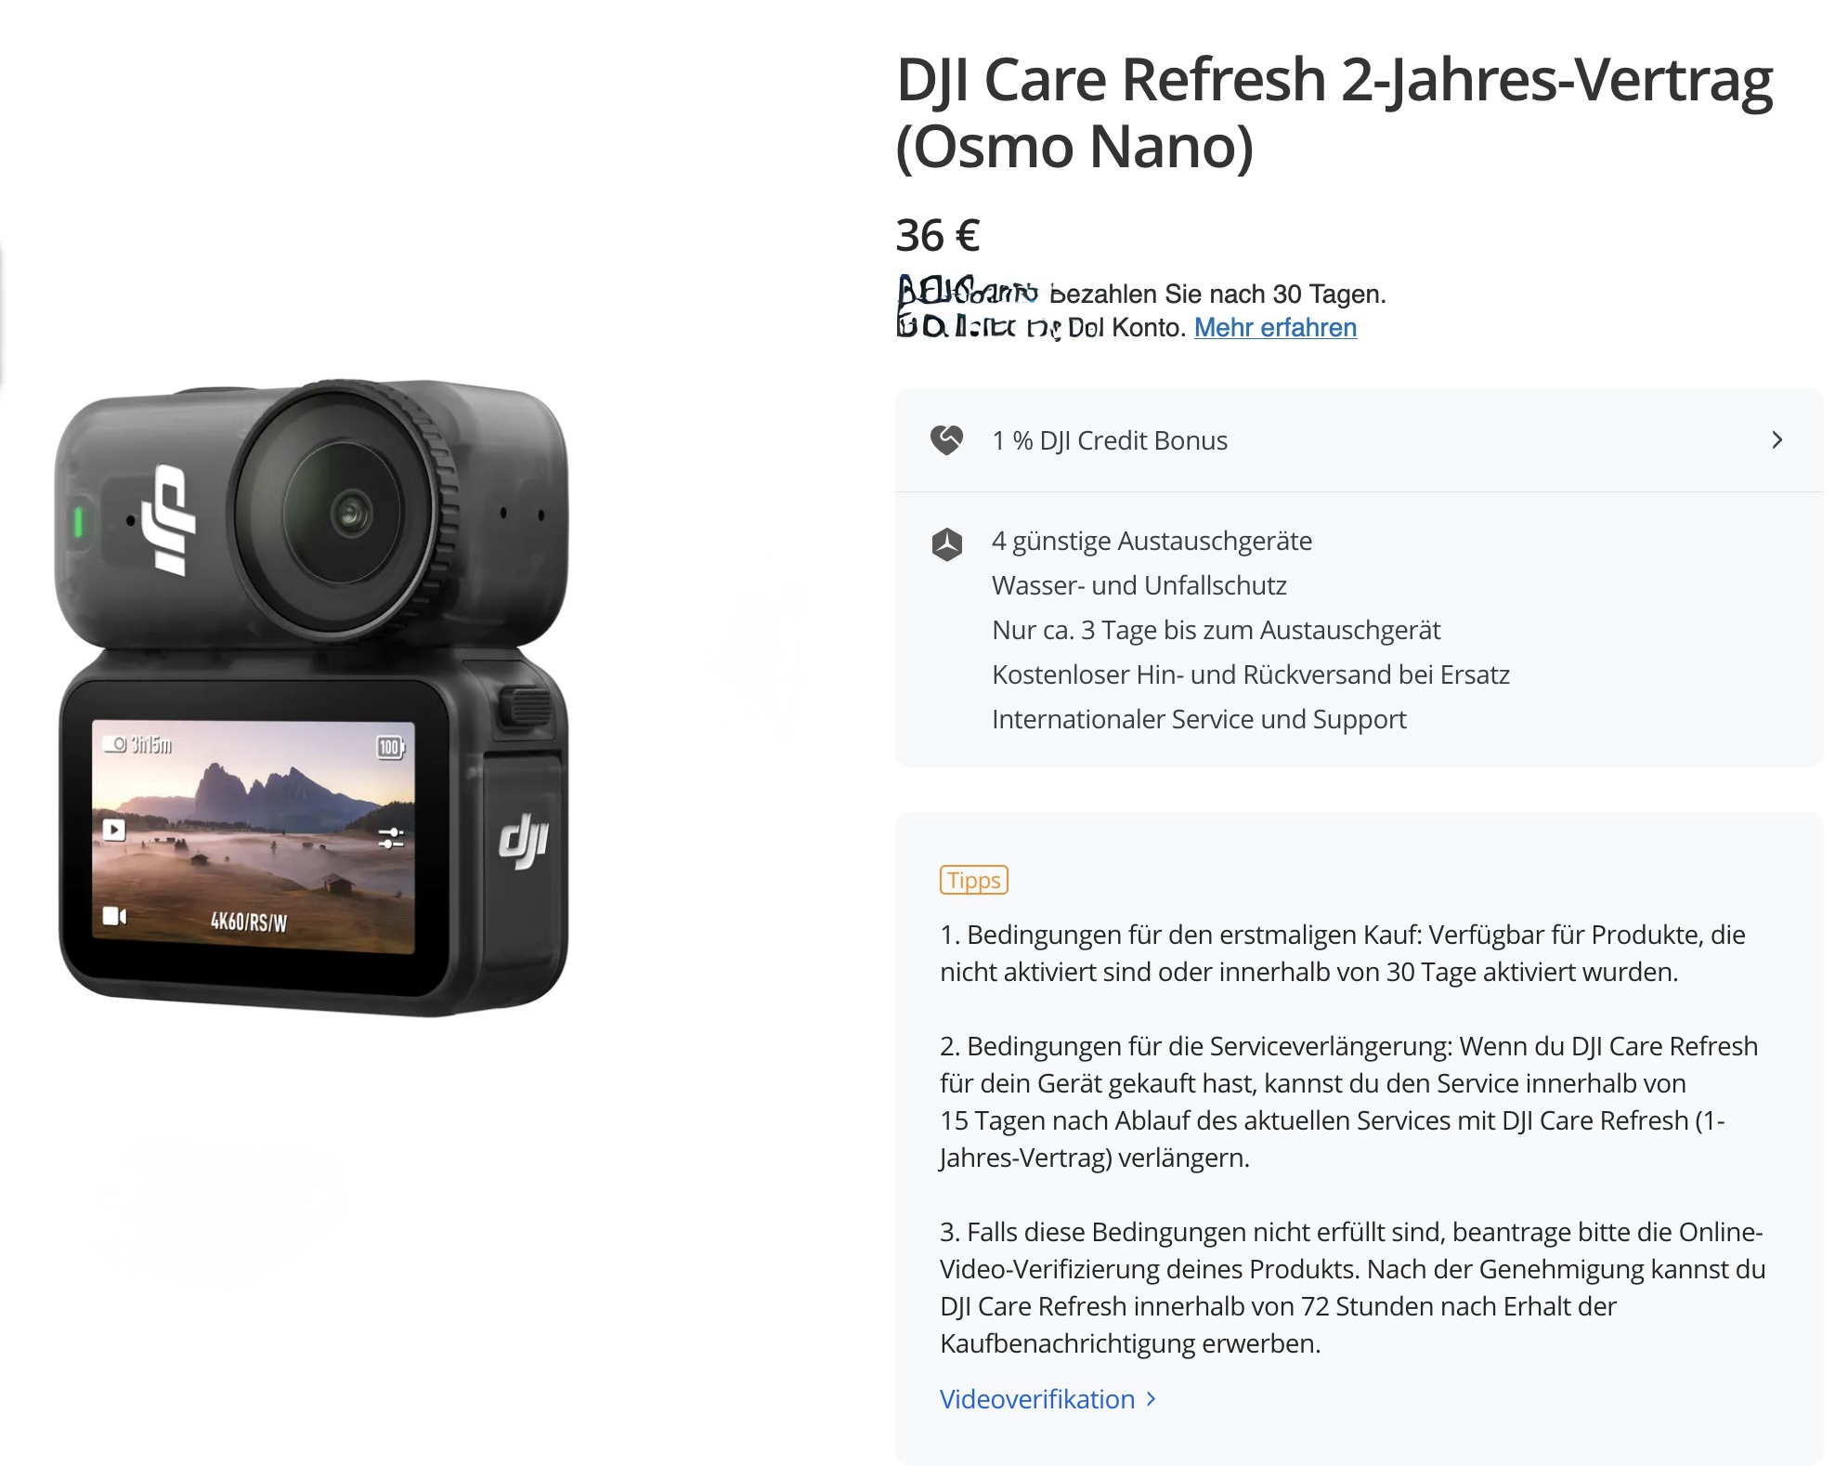The width and height of the screenshot is (1848, 1466).
Task: Click the DJI logo on the dock base
Action: (x=524, y=842)
